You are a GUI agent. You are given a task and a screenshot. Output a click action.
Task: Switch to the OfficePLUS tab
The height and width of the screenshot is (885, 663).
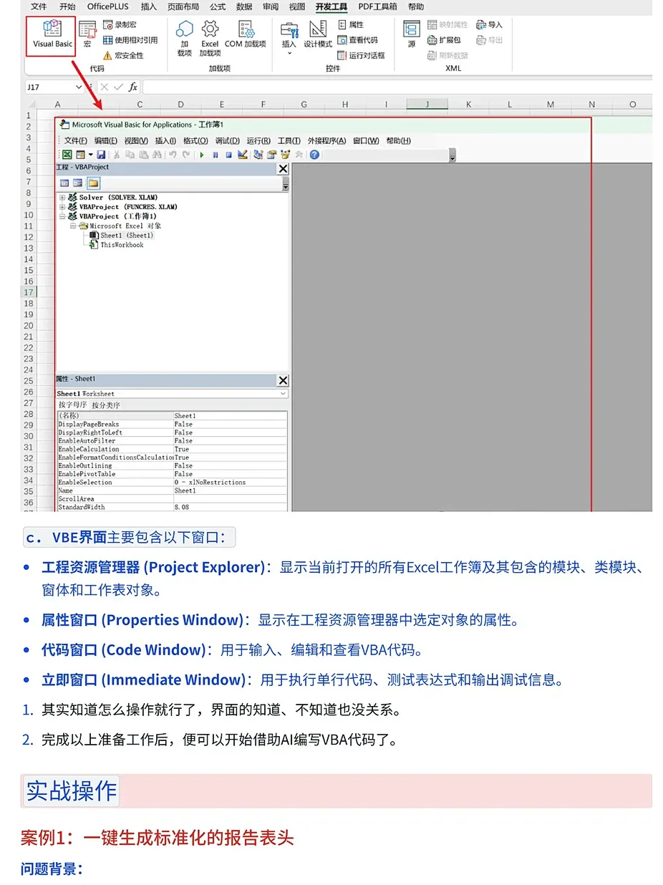coord(108,6)
